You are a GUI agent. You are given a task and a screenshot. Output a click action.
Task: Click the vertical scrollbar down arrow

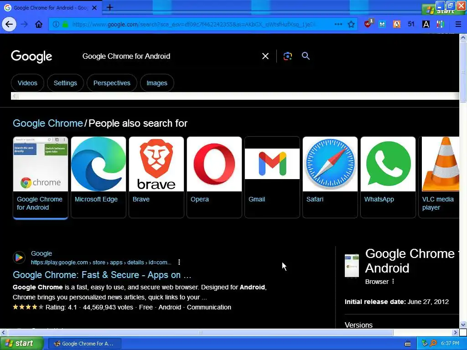coord(463,324)
